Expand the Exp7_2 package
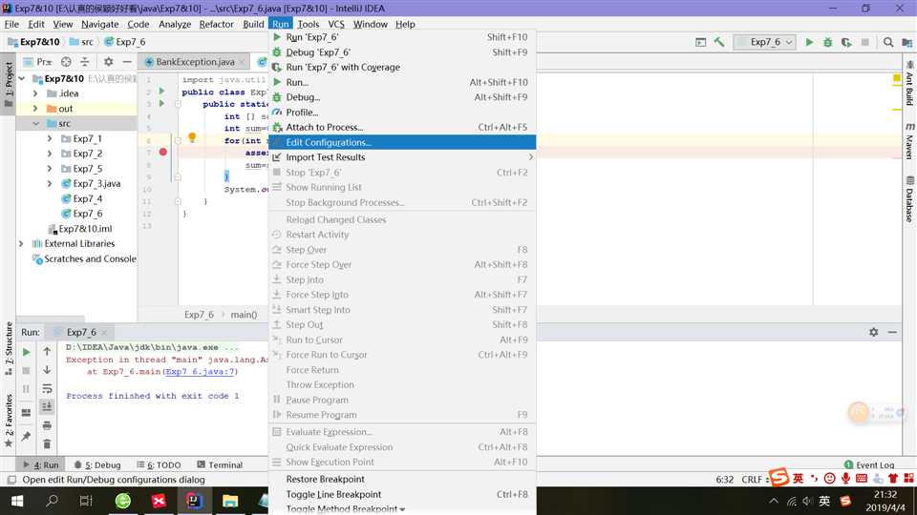The width and height of the screenshot is (917, 515). (50, 154)
